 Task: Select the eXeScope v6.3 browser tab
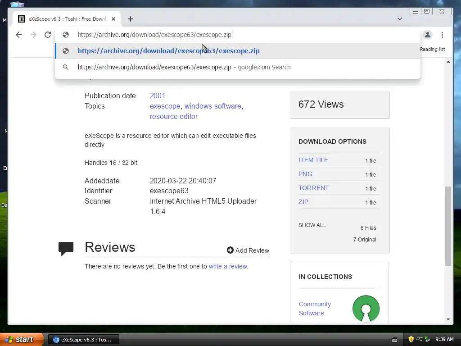pyautogui.click(x=67, y=19)
